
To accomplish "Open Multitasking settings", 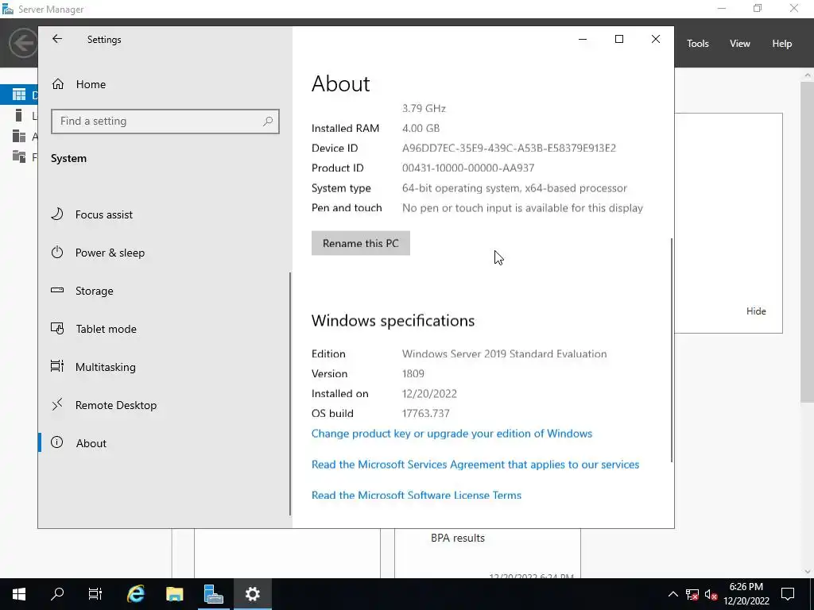I will click(93, 367).
